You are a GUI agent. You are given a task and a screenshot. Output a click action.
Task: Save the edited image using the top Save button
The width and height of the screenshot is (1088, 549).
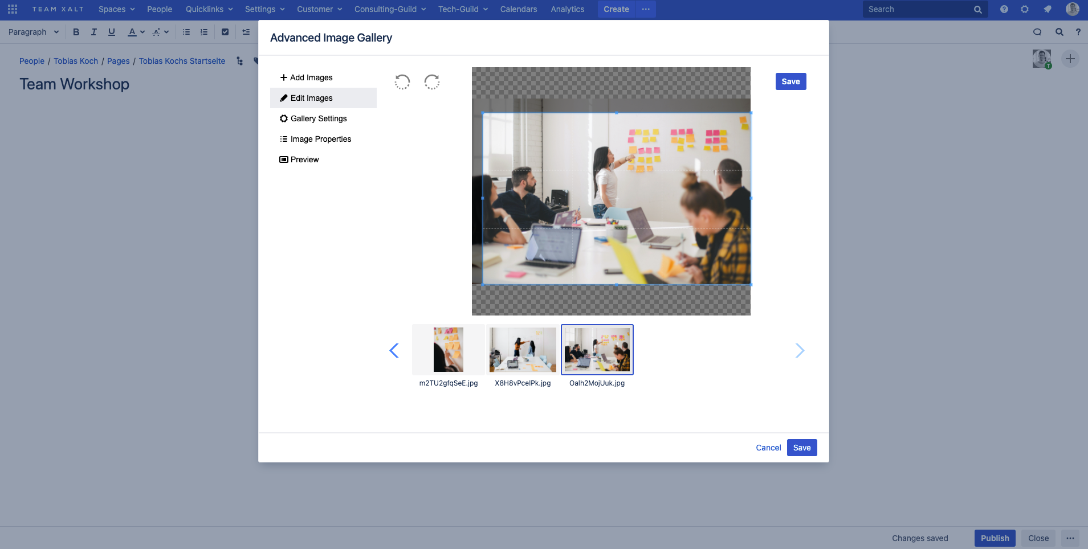tap(791, 81)
